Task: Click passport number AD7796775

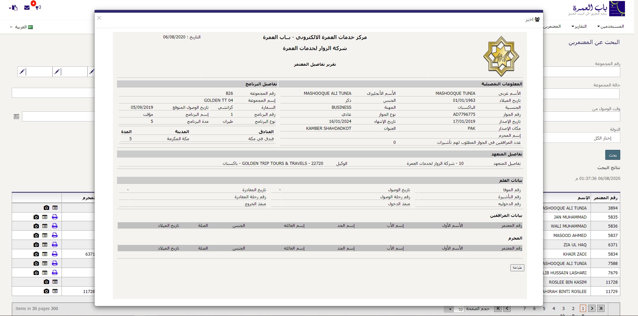Action: 464,114
